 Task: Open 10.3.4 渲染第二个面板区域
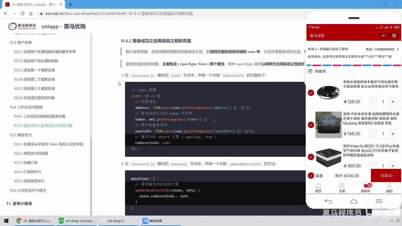pos(34,79)
